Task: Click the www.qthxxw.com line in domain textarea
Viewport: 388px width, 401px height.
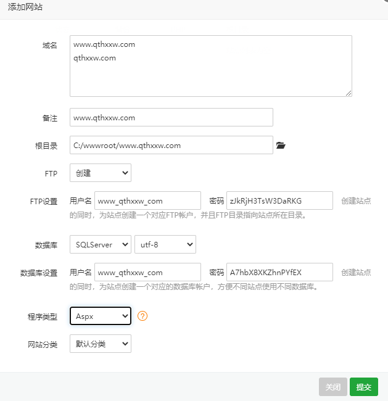Action: [104, 44]
